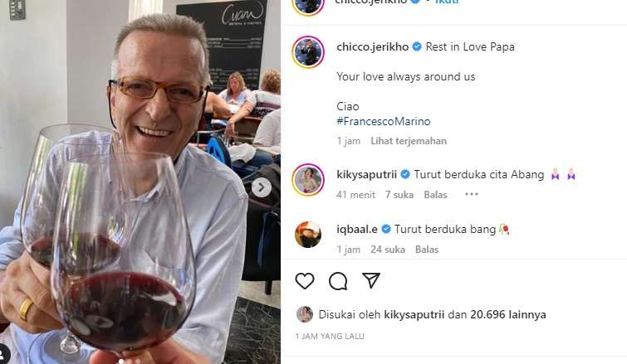Like the post with the heart icon
The image size is (627, 364).
(x=305, y=281)
